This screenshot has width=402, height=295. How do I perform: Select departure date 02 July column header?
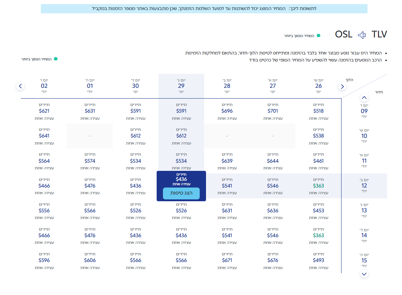click(x=44, y=86)
